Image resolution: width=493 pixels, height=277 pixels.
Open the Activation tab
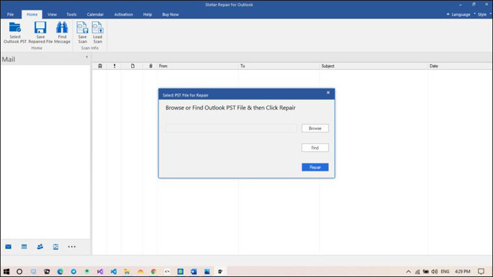[123, 14]
